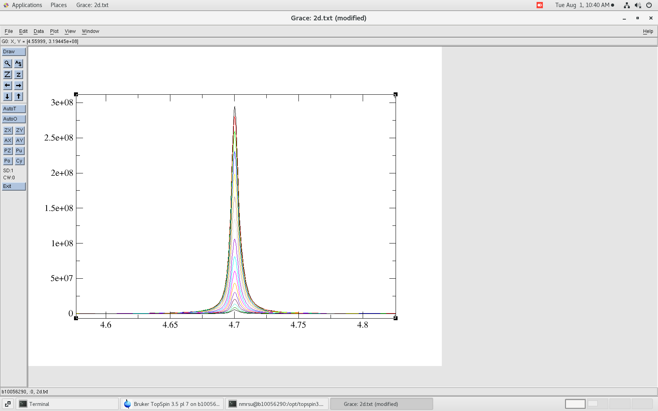Click the AutoT autotick button
The image size is (658, 411).
[14, 109]
